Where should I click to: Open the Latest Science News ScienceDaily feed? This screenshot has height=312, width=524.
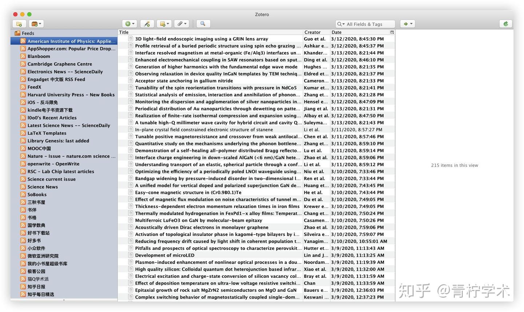point(69,125)
